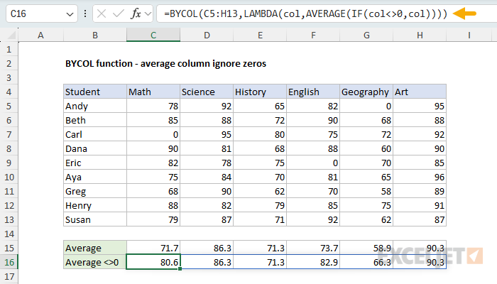Select column B header

click(x=94, y=35)
